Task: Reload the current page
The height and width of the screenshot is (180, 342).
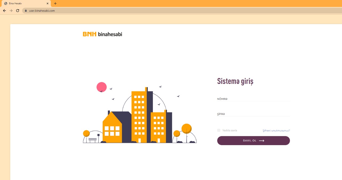Action: click(18, 11)
